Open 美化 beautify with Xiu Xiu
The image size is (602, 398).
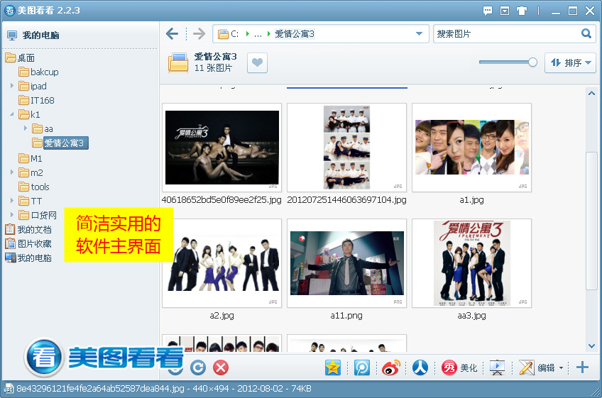pyautogui.click(x=459, y=367)
